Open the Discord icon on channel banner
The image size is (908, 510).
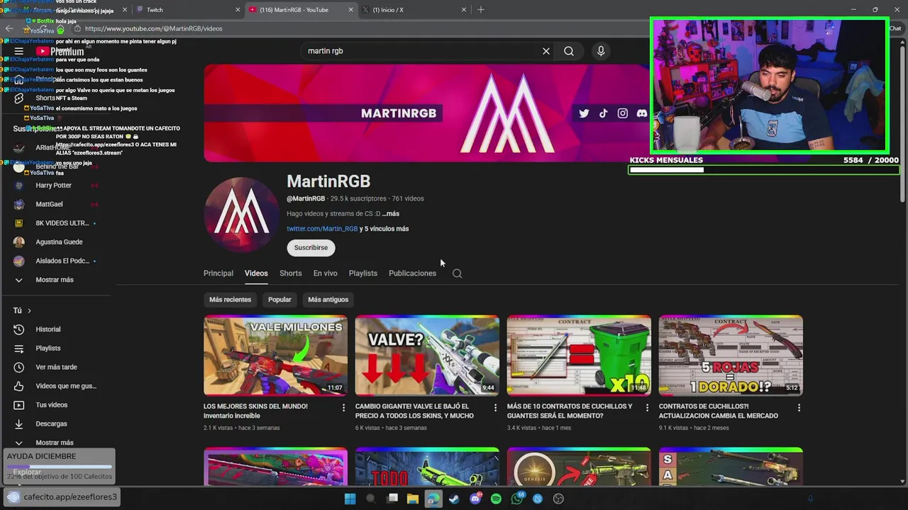(x=642, y=113)
